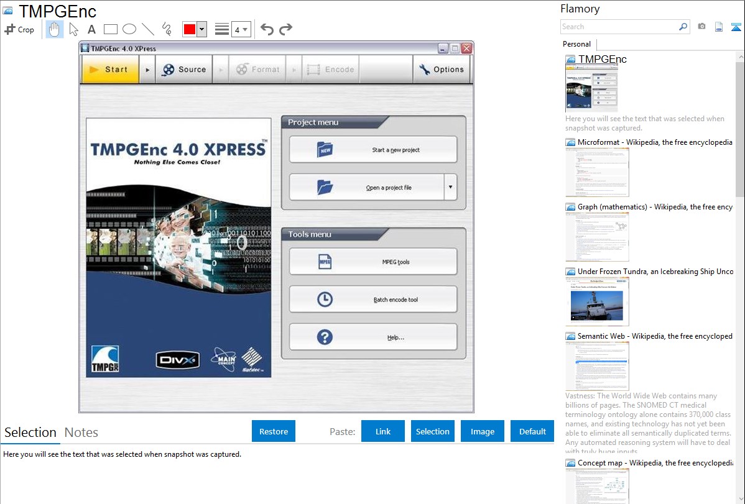Image resolution: width=745 pixels, height=504 pixels.
Task: Select the straight line tool
Action: point(148,29)
